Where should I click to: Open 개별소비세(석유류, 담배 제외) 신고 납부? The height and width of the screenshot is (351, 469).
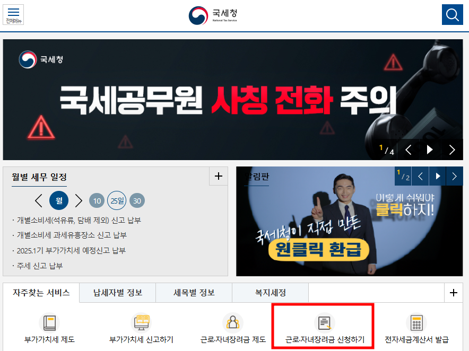coord(79,221)
